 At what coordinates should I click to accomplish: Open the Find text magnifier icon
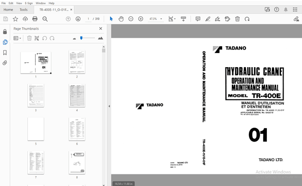(45, 19)
